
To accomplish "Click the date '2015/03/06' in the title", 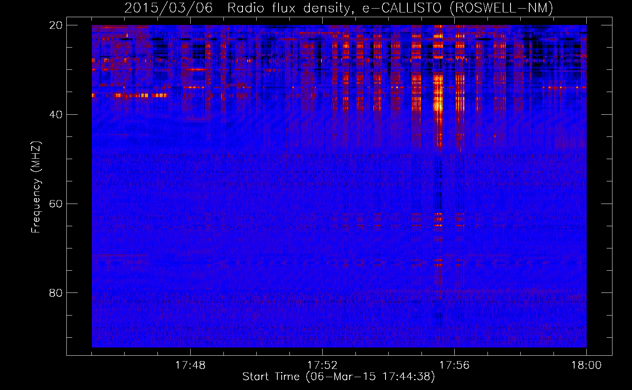I will pyautogui.click(x=168, y=8).
